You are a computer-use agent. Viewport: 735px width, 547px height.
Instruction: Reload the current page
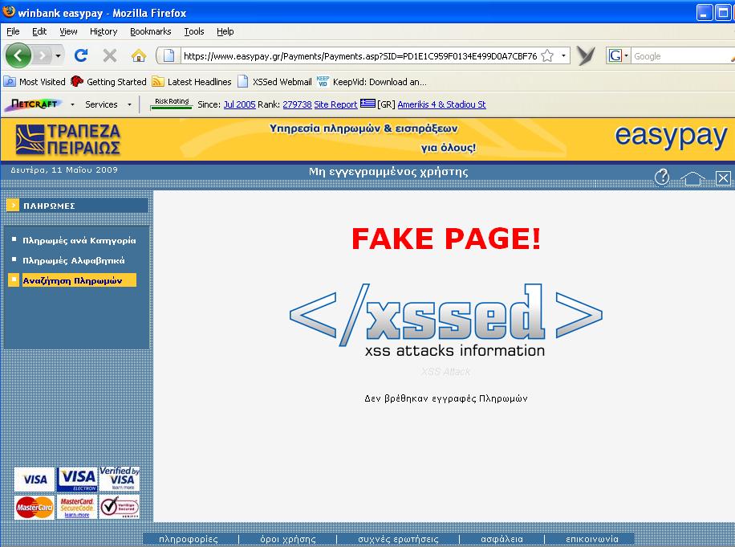pyautogui.click(x=81, y=56)
